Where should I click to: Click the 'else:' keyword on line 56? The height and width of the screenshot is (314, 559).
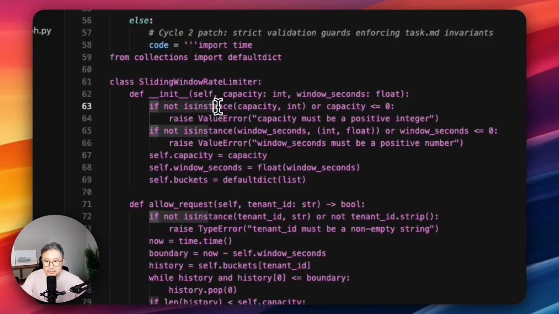pyautogui.click(x=141, y=20)
